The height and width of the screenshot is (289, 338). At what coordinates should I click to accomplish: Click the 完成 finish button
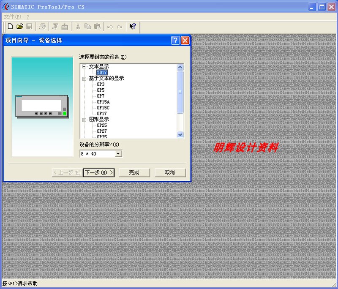click(134, 173)
